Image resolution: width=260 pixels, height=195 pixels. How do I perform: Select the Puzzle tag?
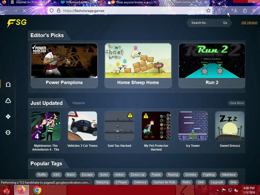tap(156, 174)
